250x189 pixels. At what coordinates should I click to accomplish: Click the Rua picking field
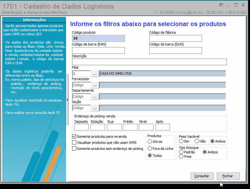click(114, 127)
